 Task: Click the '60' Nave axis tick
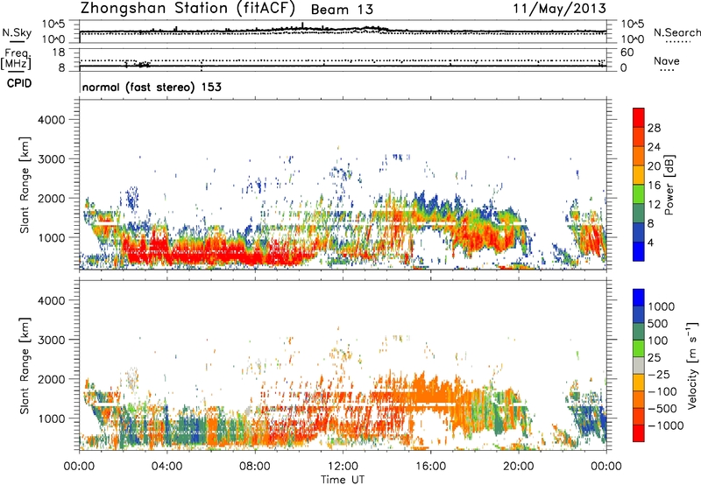pos(627,53)
